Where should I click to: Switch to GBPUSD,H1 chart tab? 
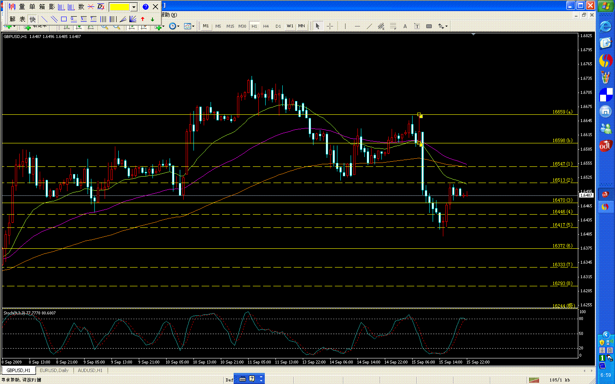click(x=18, y=370)
